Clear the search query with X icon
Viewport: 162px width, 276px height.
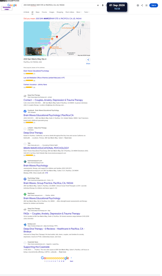pyautogui.click(x=98, y=5)
